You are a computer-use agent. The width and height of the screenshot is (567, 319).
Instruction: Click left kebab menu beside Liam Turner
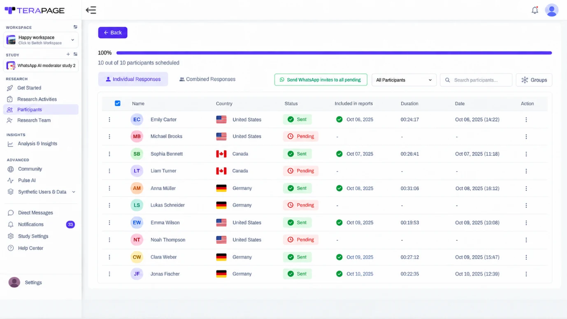pyautogui.click(x=109, y=171)
